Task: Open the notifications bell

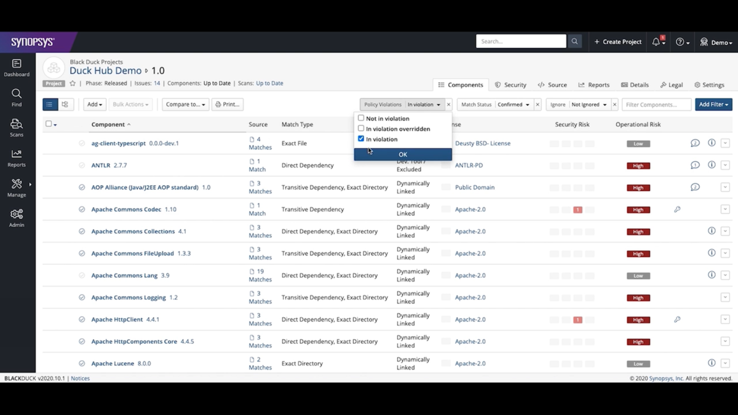Action: [656, 42]
